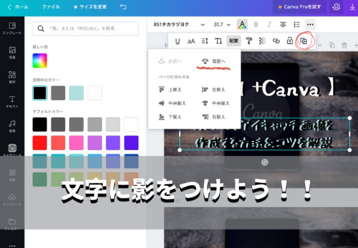Choose 中央揃え between 左揃え and 右揃え
Screen dimensions: 358x248
[x=216, y=104]
